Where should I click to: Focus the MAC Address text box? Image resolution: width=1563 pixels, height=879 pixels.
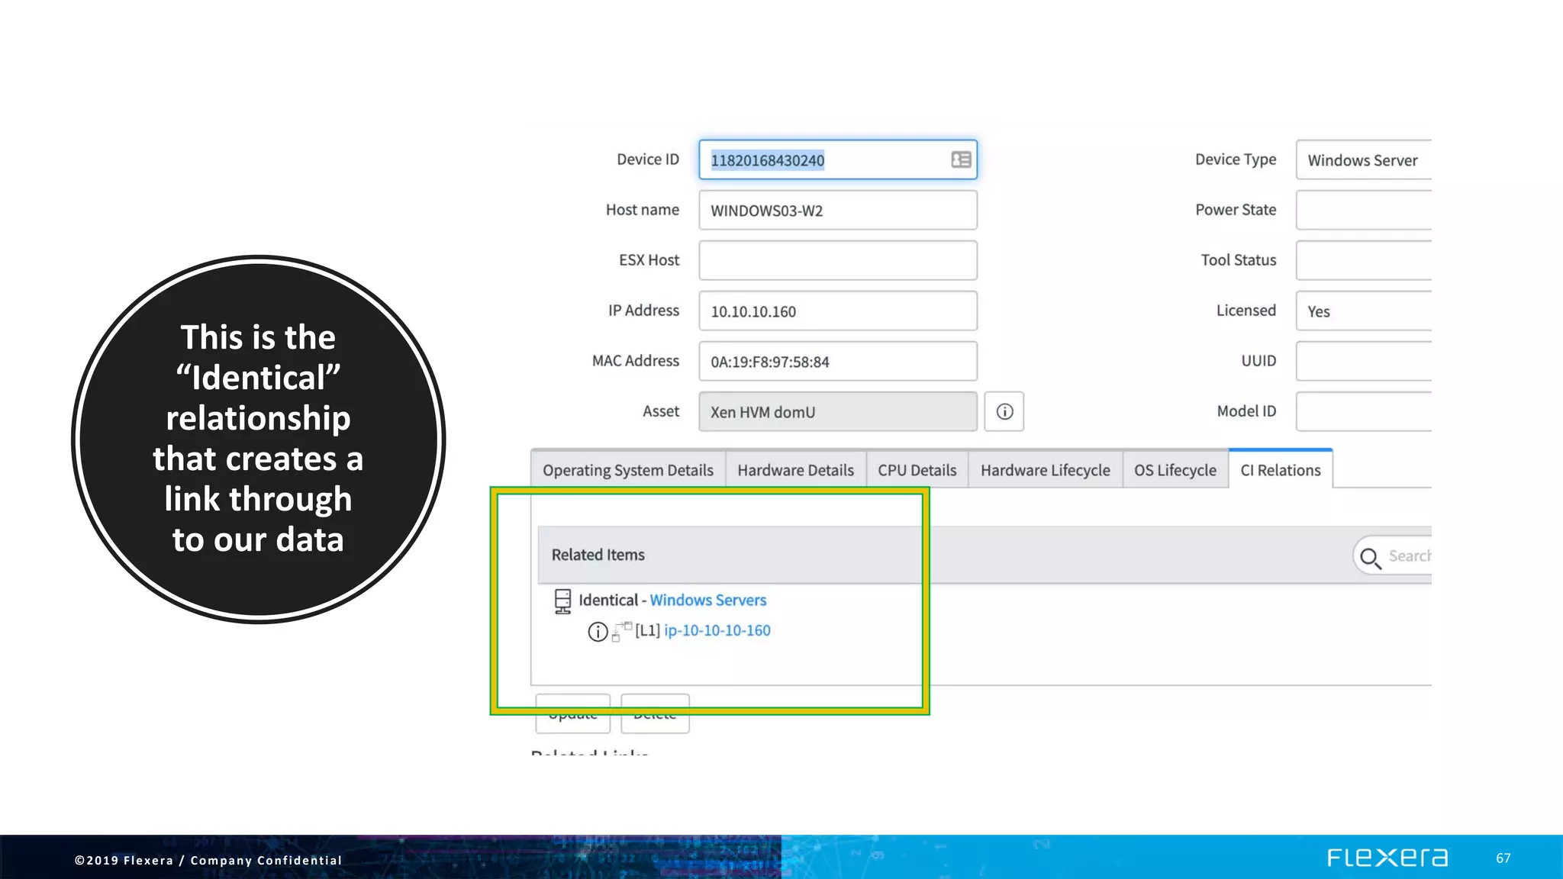837,362
